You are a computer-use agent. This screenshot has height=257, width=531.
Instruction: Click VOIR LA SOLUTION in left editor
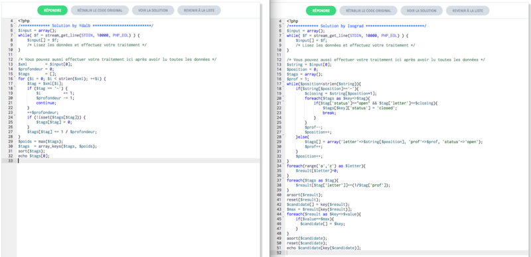[x=153, y=11]
